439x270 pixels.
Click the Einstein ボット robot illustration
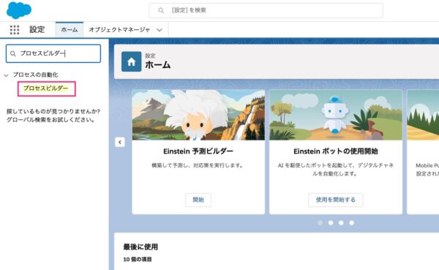[x=336, y=115]
